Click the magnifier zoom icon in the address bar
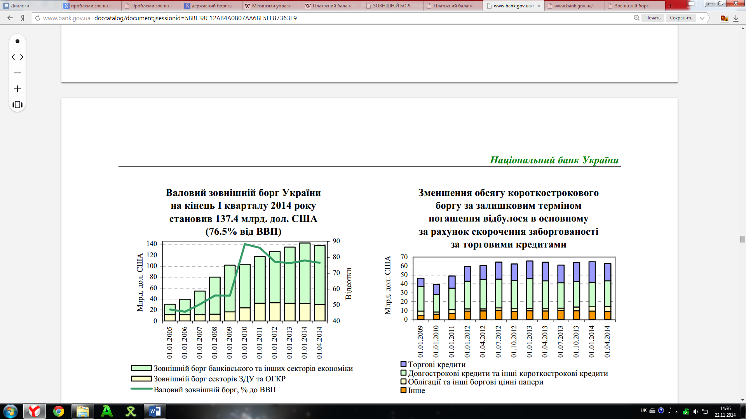Image resolution: width=746 pixels, height=419 pixels. coord(636,18)
